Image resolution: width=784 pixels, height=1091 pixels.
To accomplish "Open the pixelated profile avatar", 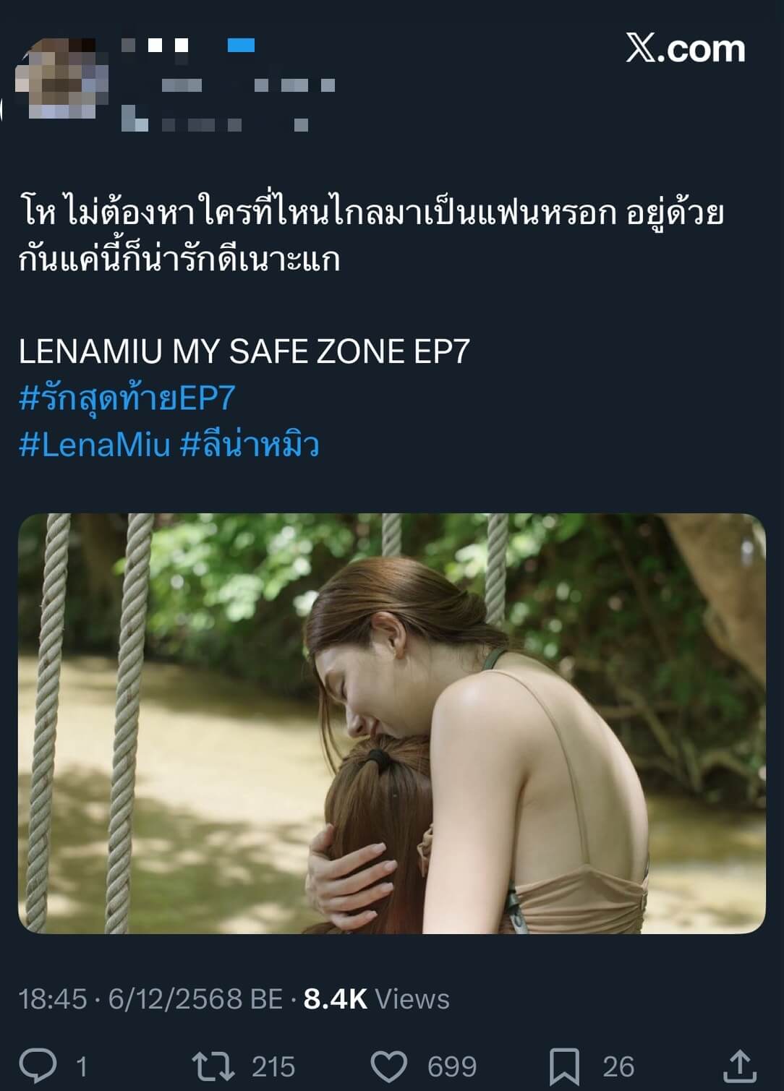I will point(61,78).
